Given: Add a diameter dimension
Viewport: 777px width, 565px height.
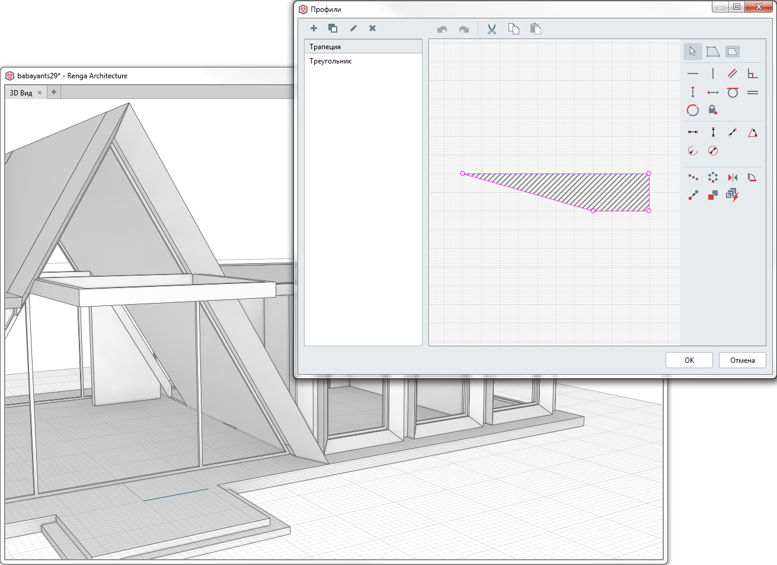Looking at the screenshot, I should [x=713, y=151].
